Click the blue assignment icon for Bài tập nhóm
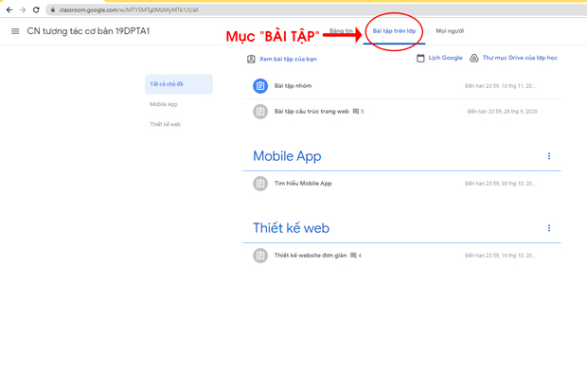The width and height of the screenshot is (587, 391). [260, 86]
